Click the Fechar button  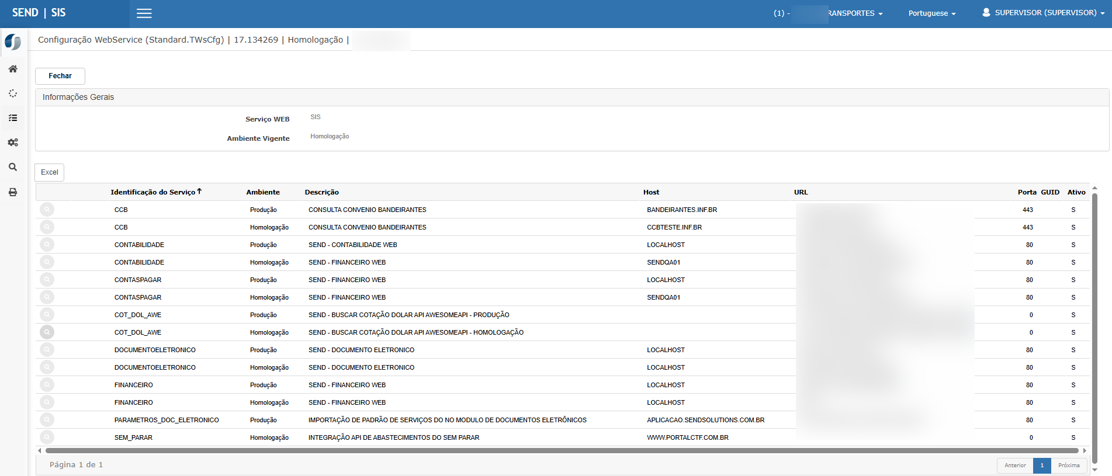click(x=60, y=76)
